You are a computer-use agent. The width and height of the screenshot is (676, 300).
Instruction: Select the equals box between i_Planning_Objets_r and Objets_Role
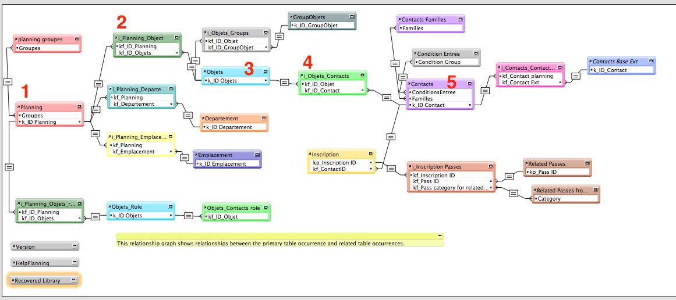(95, 216)
